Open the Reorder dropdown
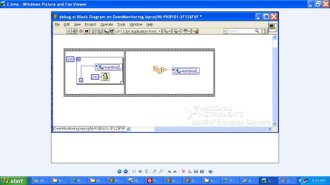Screen dimensions: 330x185 187,31
